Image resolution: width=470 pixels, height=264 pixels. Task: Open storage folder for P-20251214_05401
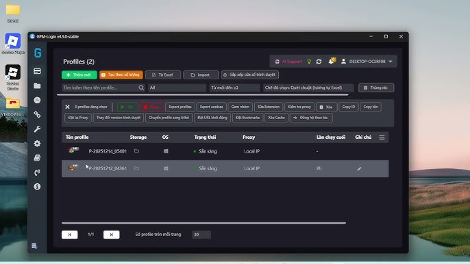(x=137, y=151)
